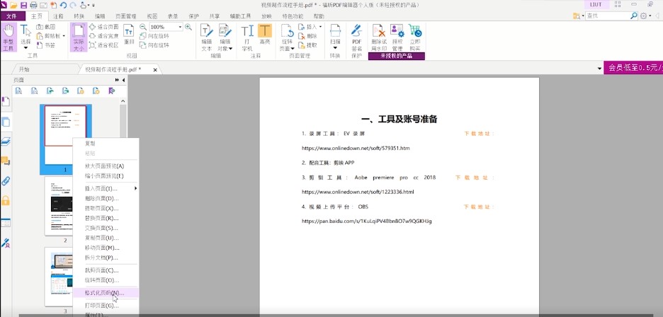The height and width of the screenshot is (317, 663).
Task: Choose Fit Page (适合页面)
Action: pyautogui.click(x=103, y=27)
